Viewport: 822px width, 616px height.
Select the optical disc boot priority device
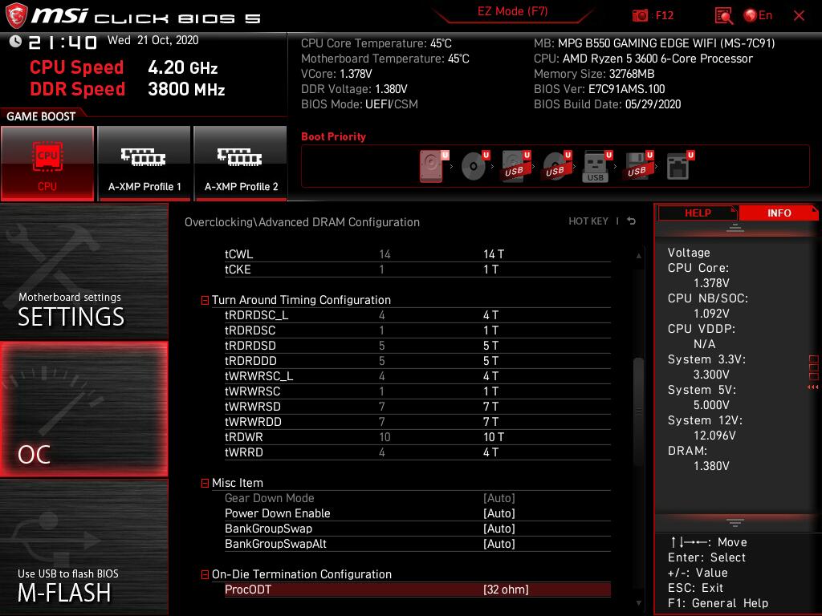click(474, 166)
